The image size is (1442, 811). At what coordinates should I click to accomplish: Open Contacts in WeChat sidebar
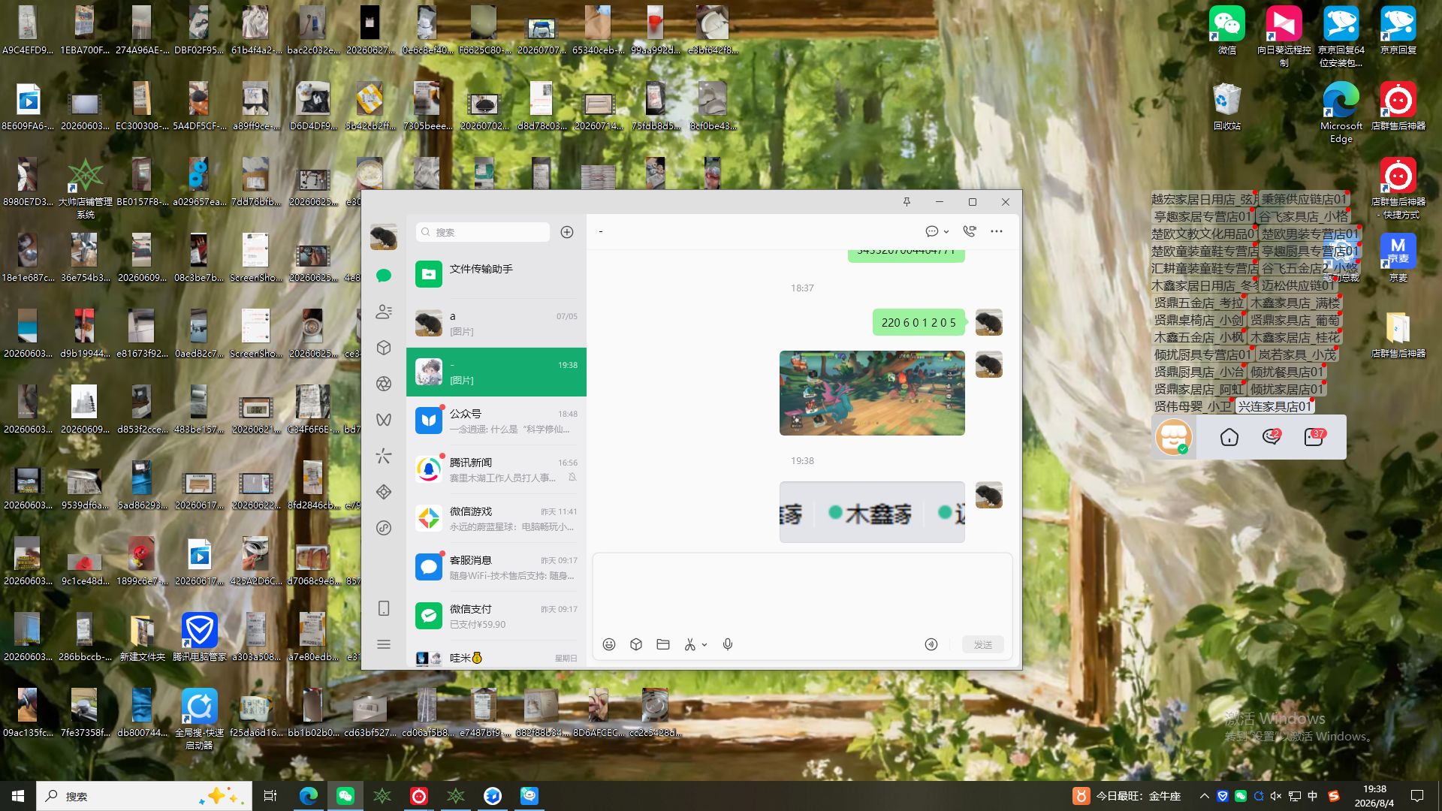384,312
